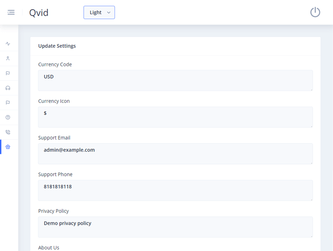Screen dimensions: 333x251
Task: Click the first flag sidebar icon
Action: tap(8, 73)
